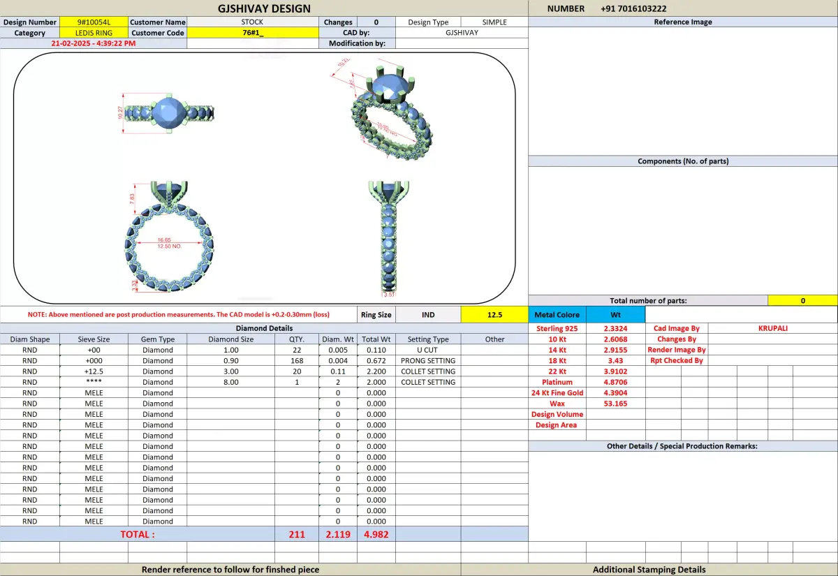Click the quantity 168 cell
Viewport: 838px width, 576px height.
click(x=297, y=360)
